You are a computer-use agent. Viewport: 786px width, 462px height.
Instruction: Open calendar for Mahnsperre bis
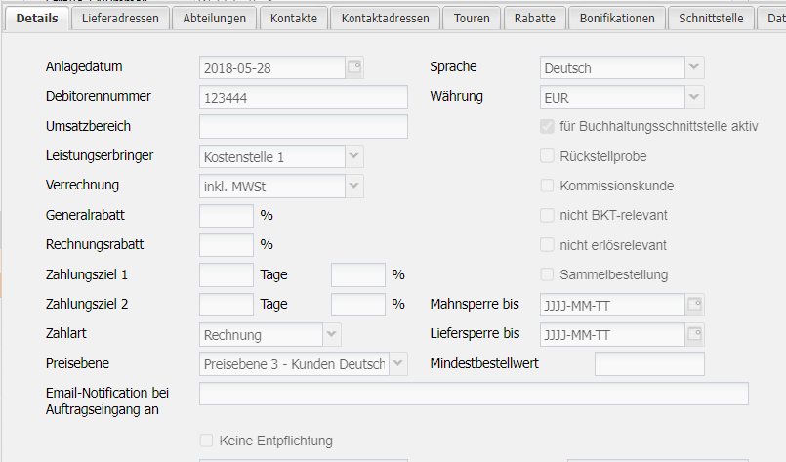pos(694,305)
